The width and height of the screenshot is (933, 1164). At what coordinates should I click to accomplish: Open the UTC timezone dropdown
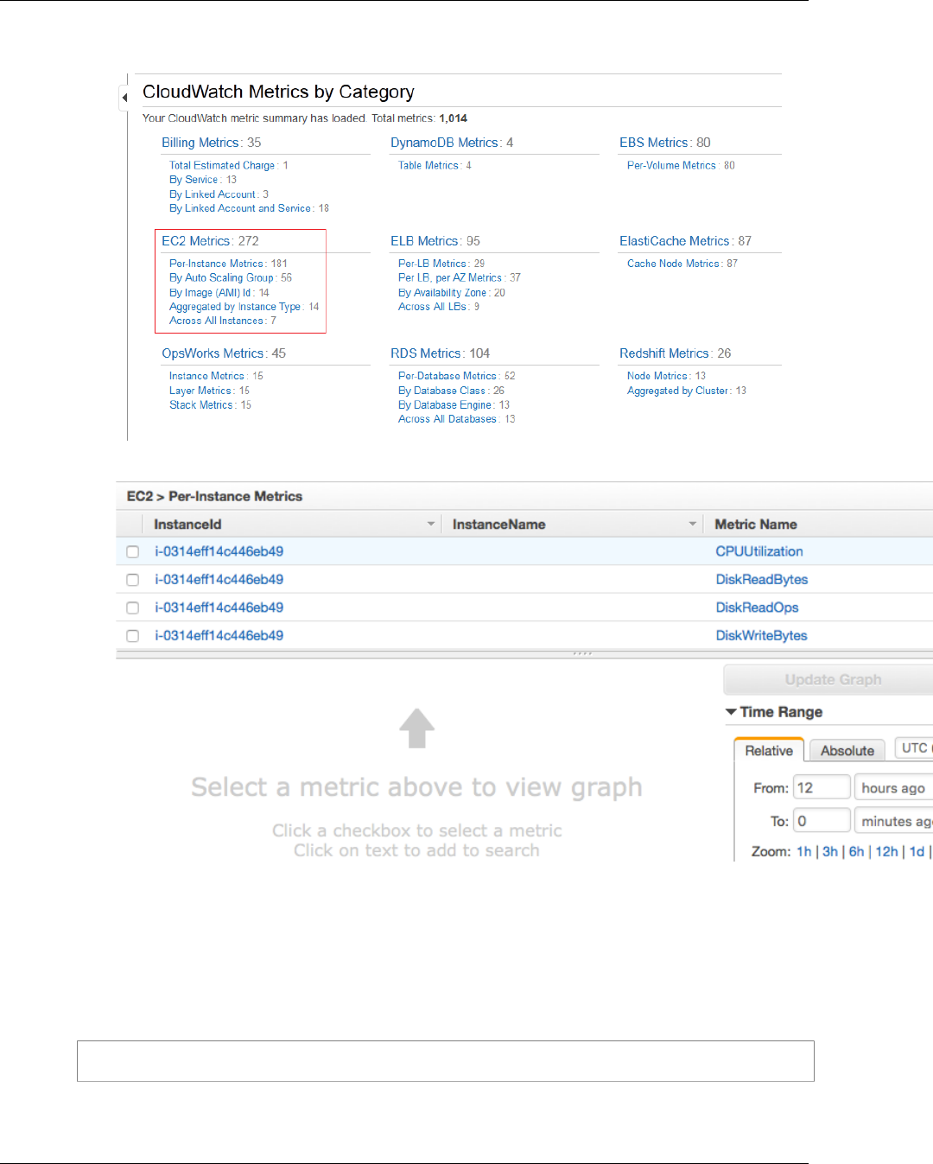point(913,748)
